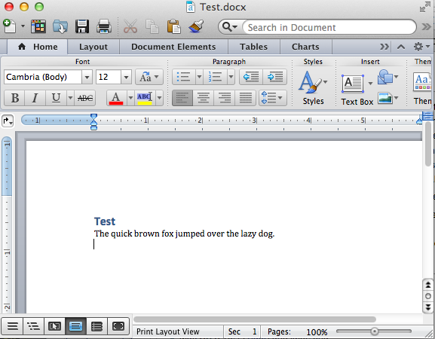This screenshot has height=339, width=435.
Task: Click the Bulleted List icon
Action: click(184, 77)
